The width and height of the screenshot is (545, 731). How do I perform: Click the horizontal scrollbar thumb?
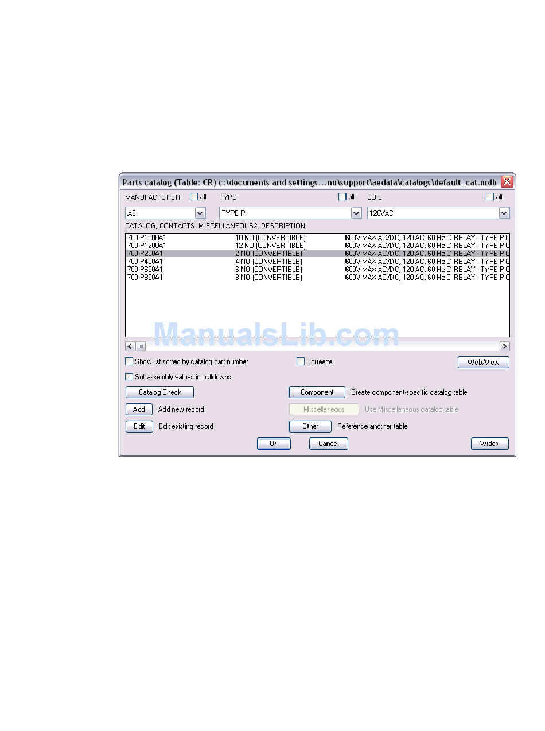pyautogui.click(x=141, y=346)
